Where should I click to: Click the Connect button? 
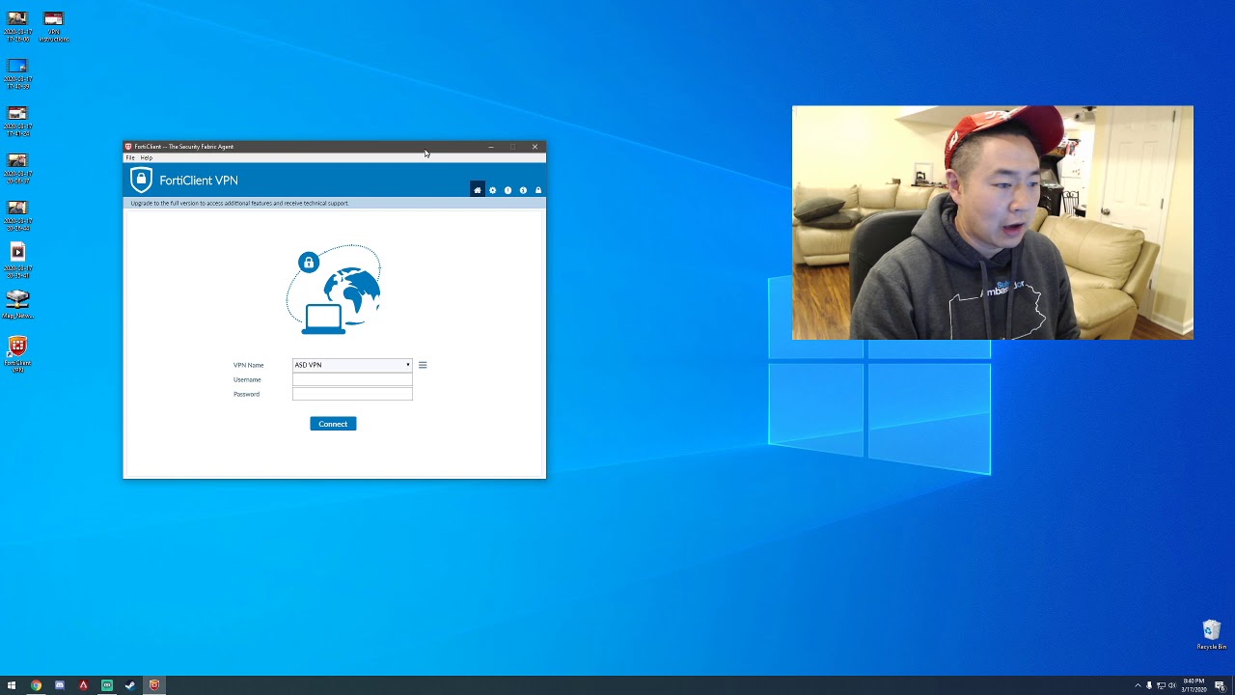(333, 424)
